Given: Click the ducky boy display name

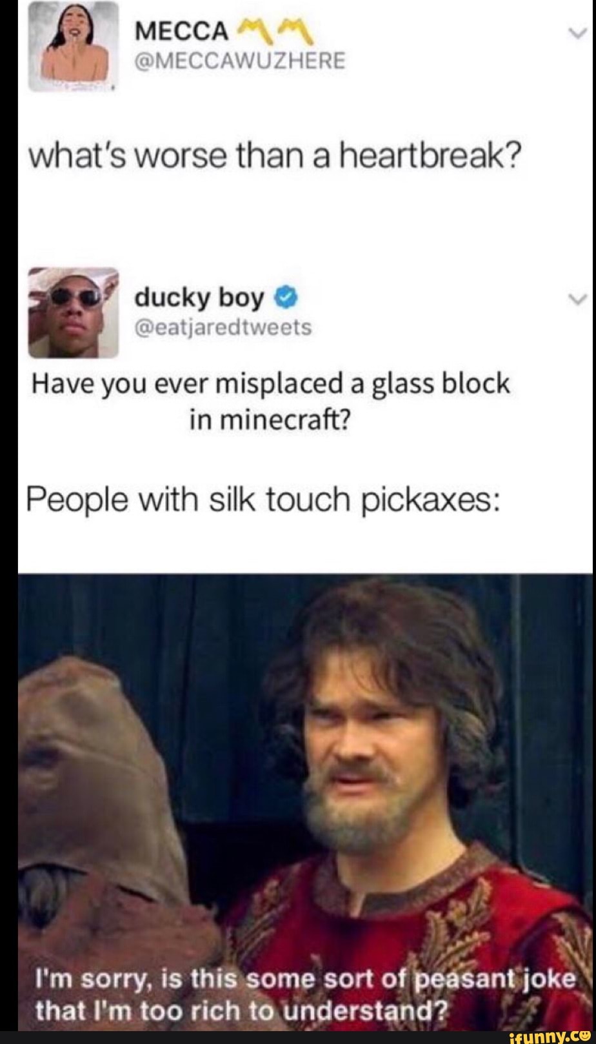Looking at the screenshot, I should coord(199,297).
